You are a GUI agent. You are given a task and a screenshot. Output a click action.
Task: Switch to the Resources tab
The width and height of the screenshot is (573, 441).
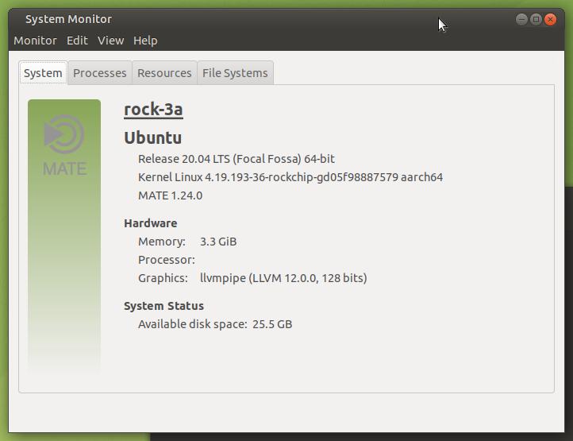(x=164, y=73)
